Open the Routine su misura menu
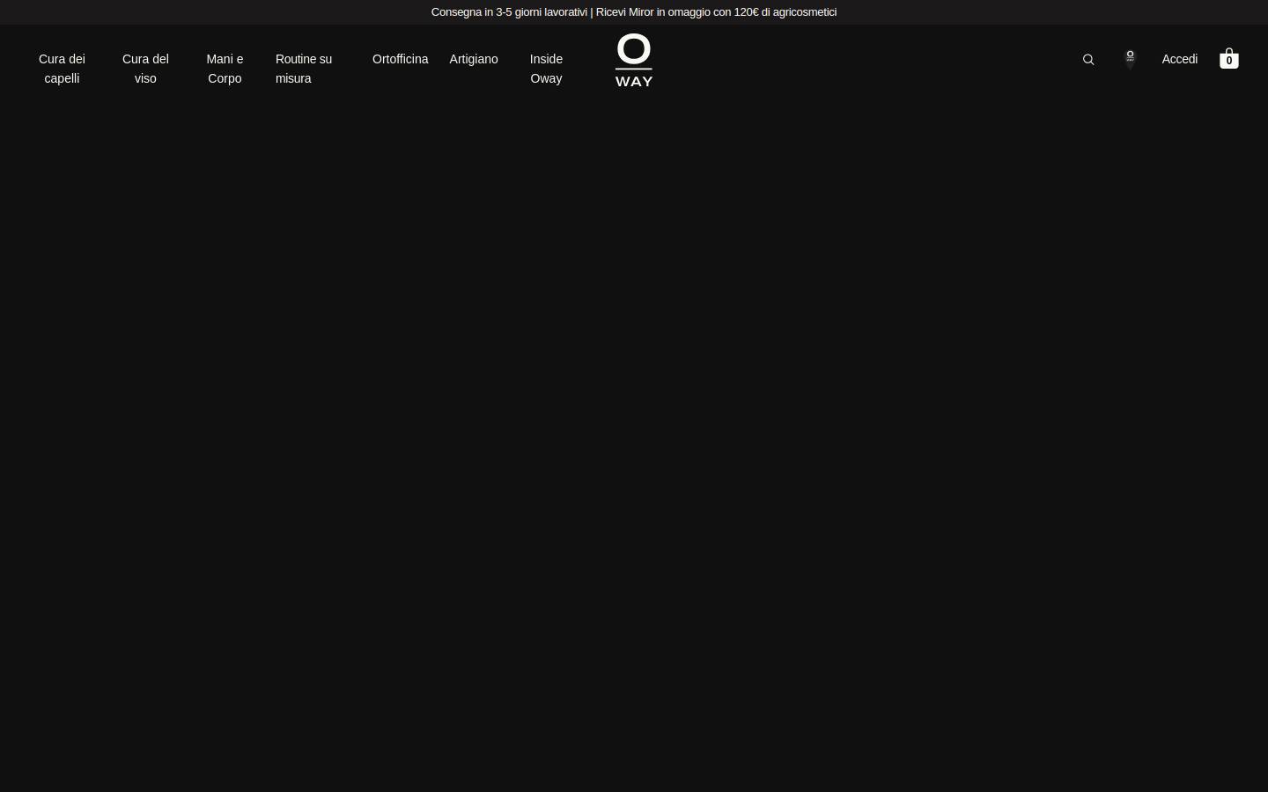The height and width of the screenshot is (792, 1268). (x=304, y=69)
